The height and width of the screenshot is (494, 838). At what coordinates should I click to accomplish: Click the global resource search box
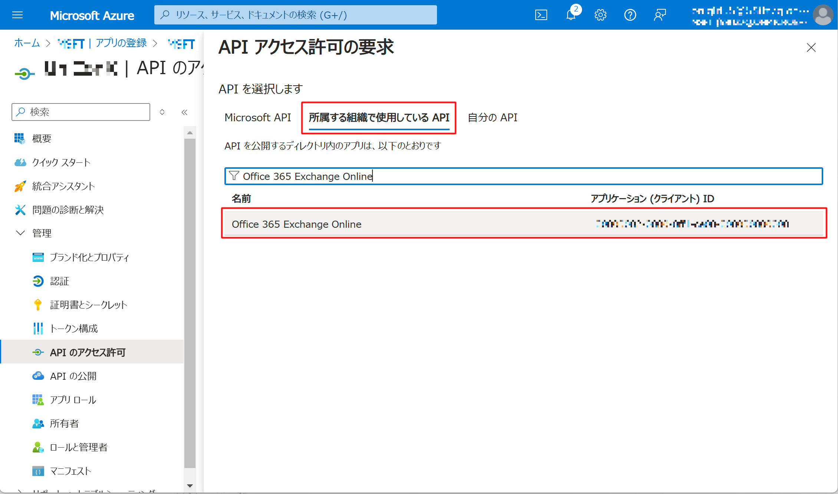(295, 15)
